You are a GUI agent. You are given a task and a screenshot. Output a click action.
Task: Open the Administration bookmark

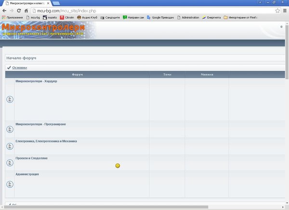click(x=188, y=17)
